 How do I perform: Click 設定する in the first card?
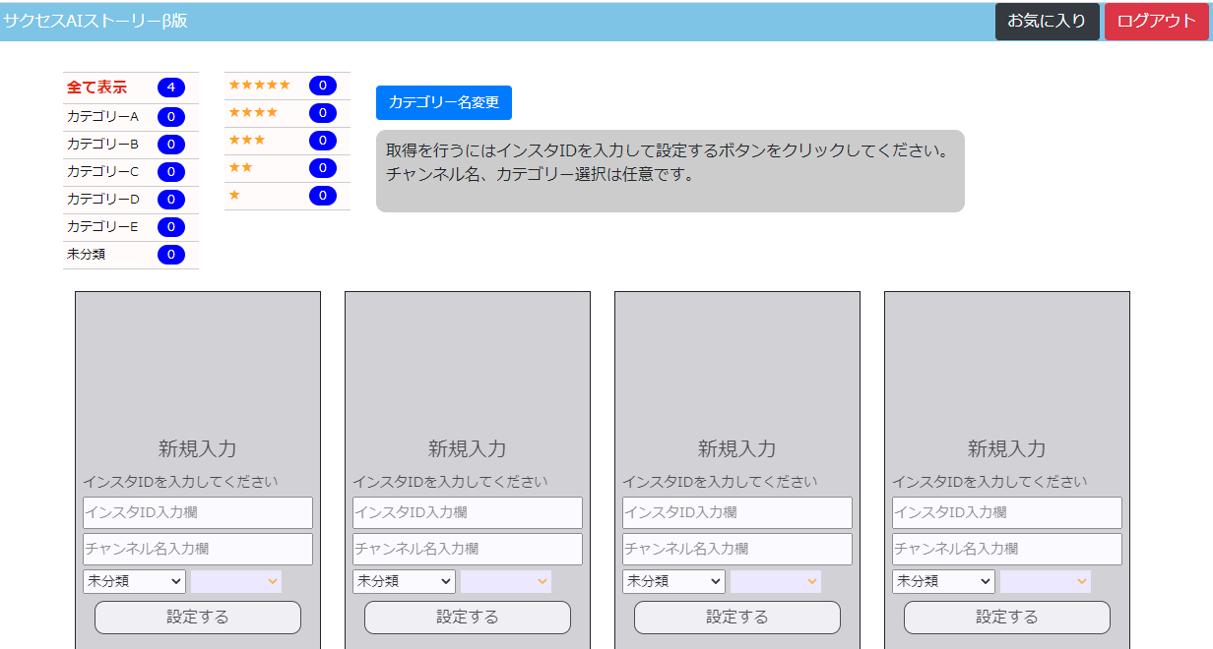(x=197, y=617)
